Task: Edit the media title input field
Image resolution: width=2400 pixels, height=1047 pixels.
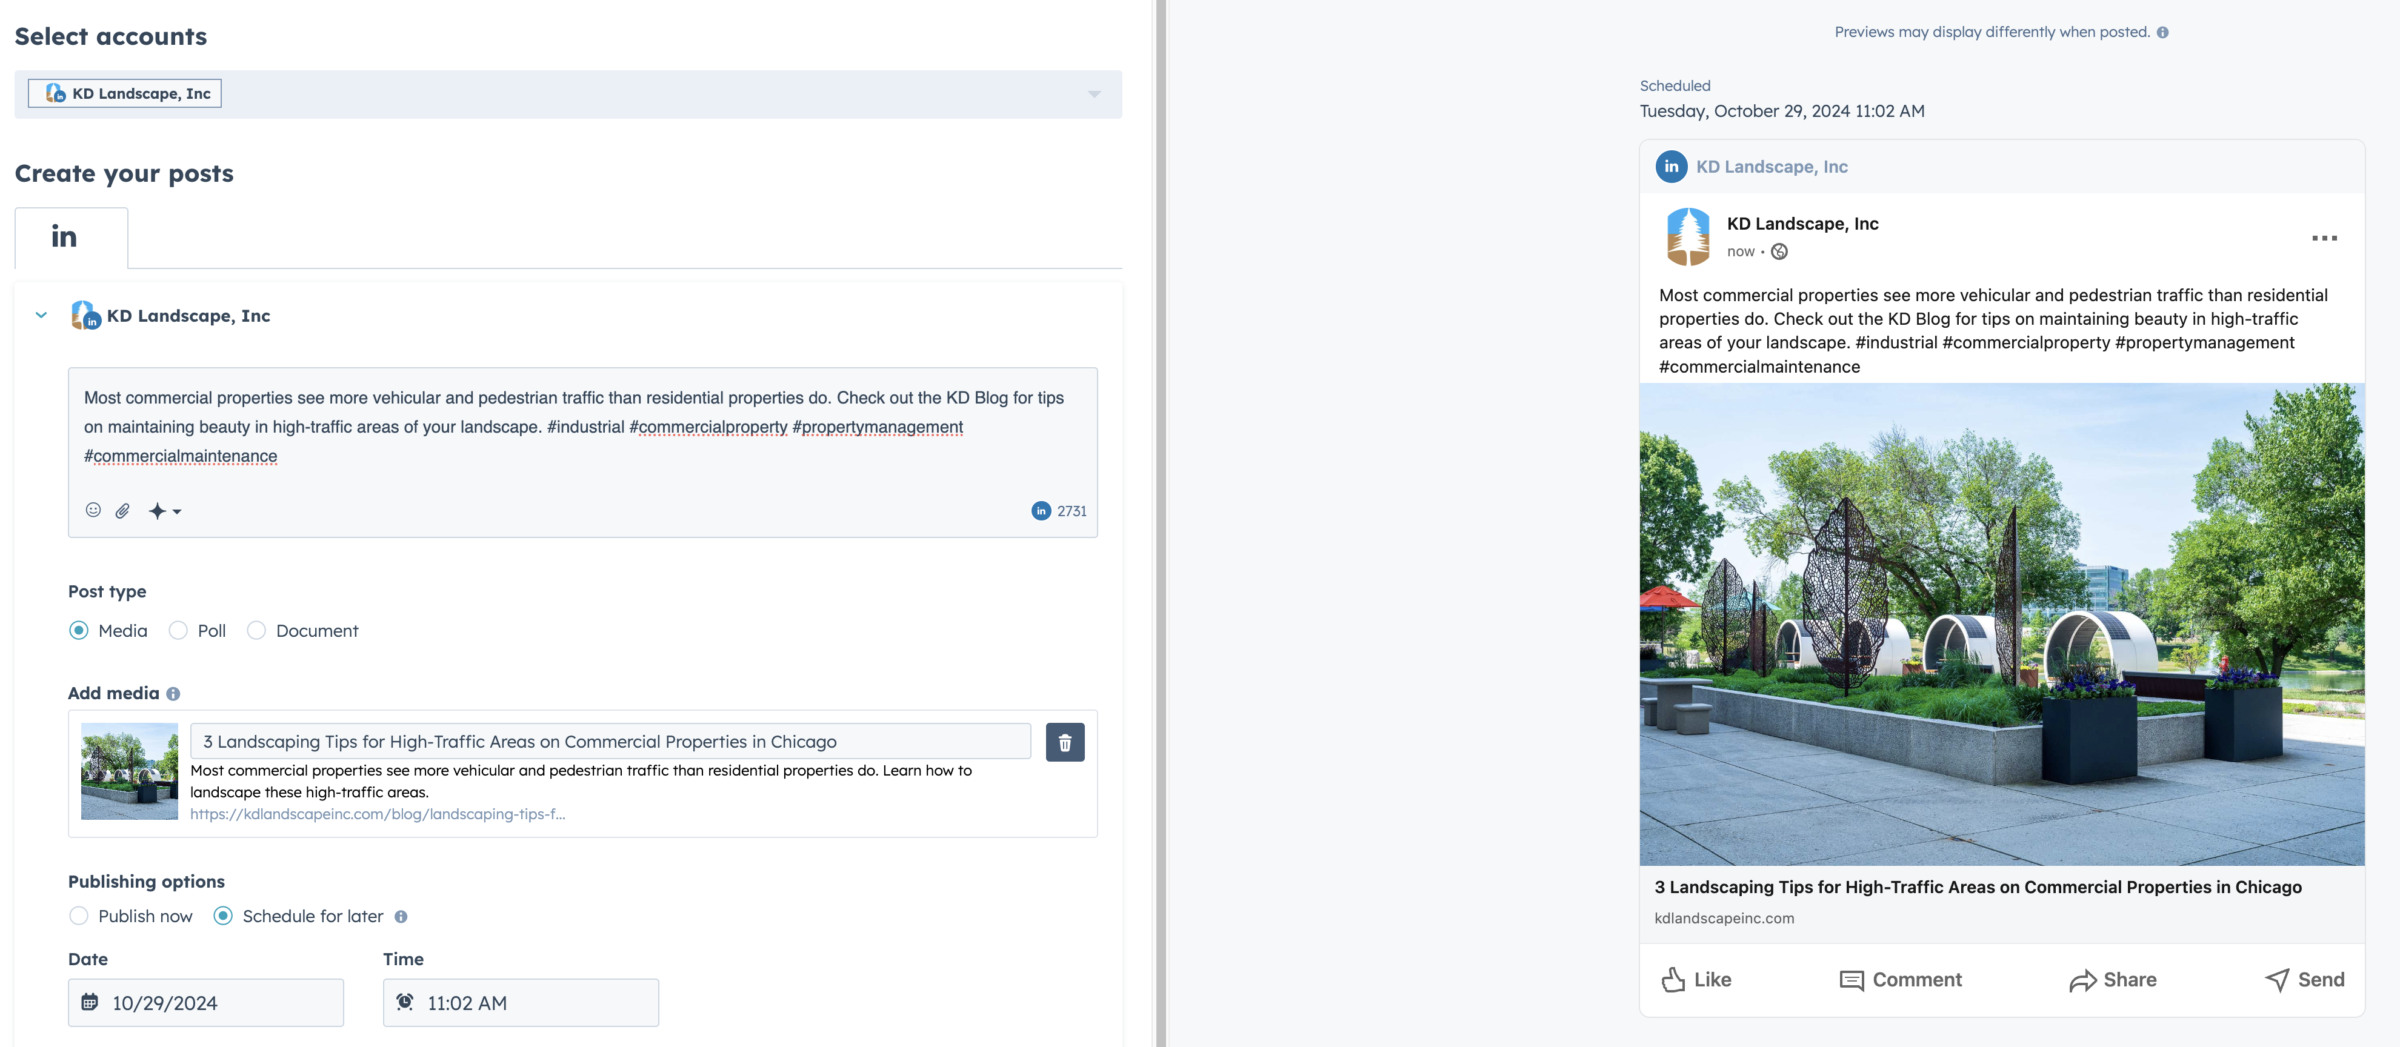Action: coord(610,742)
